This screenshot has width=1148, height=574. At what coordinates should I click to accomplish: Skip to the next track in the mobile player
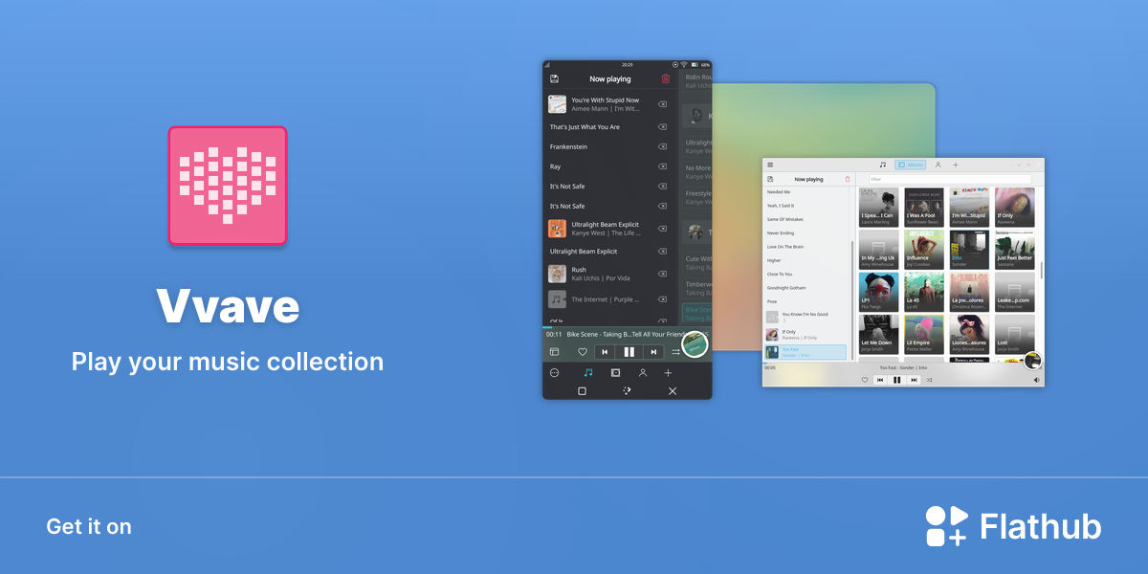tap(652, 352)
